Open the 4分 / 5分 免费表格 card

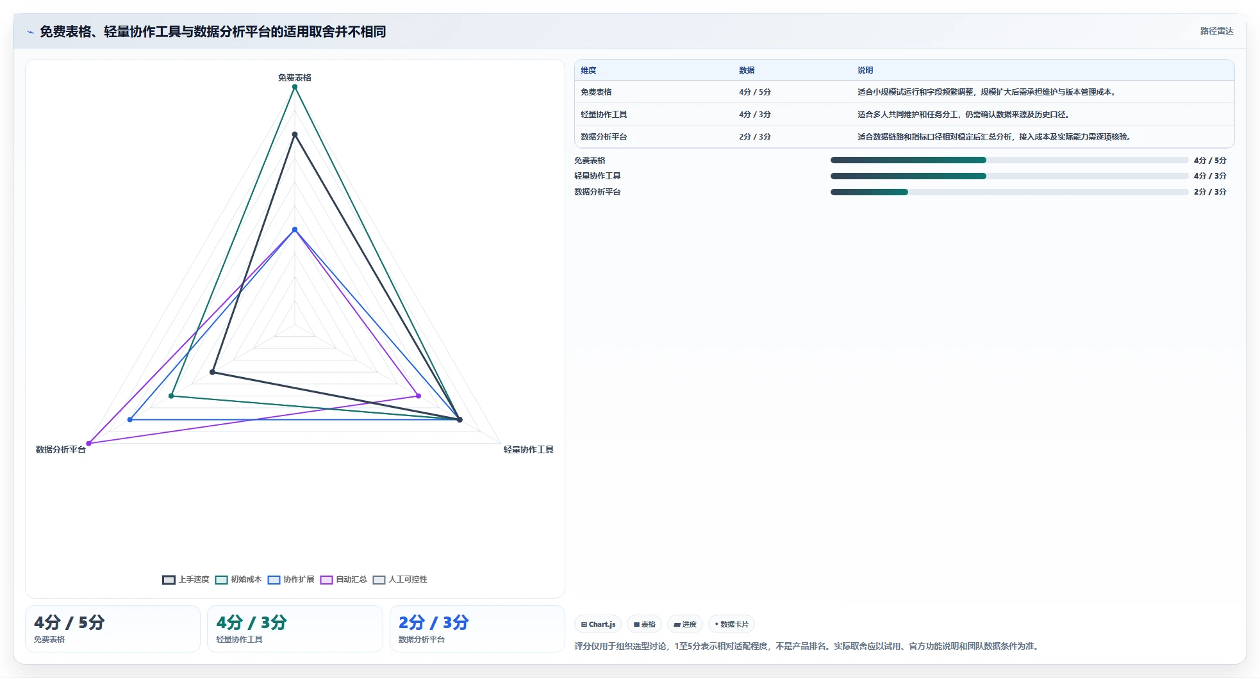point(113,629)
